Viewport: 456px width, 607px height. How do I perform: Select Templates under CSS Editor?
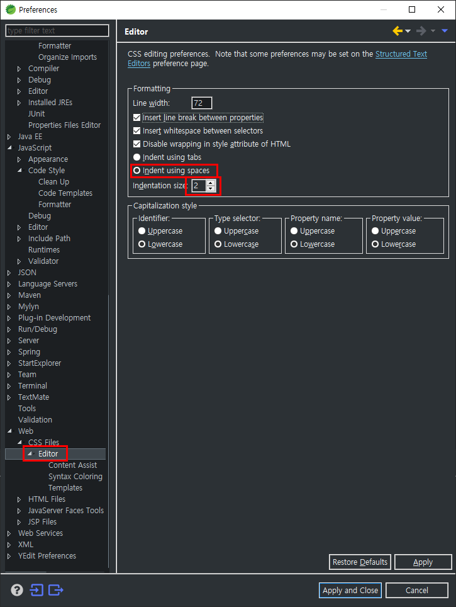[65, 488]
